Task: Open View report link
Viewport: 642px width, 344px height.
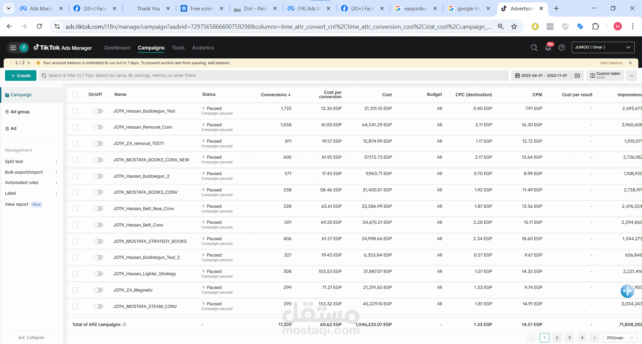Action: [x=17, y=204]
